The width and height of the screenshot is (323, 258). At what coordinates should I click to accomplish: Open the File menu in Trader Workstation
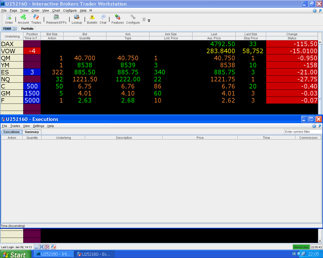click(x=4, y=11)
